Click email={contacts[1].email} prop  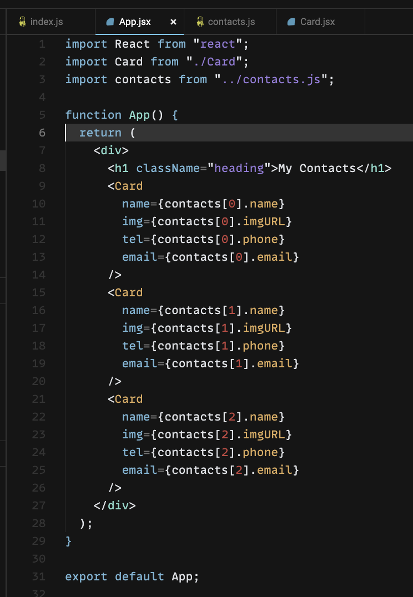(x=210, y=363)
